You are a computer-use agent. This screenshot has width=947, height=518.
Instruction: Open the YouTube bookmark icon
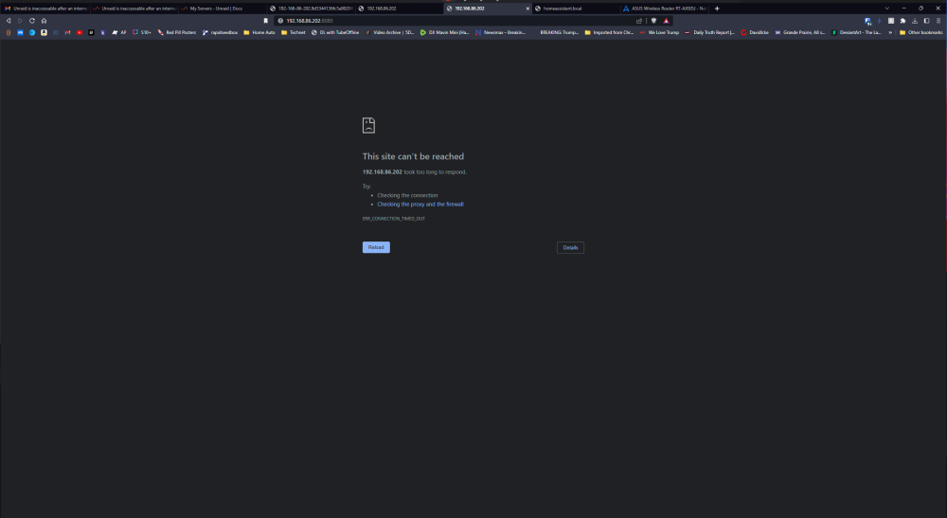[80, 32]
